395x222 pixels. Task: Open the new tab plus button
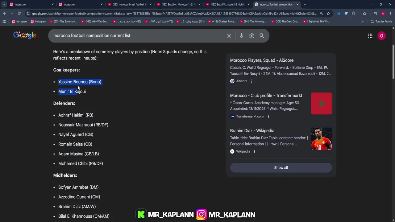[305, 4]
